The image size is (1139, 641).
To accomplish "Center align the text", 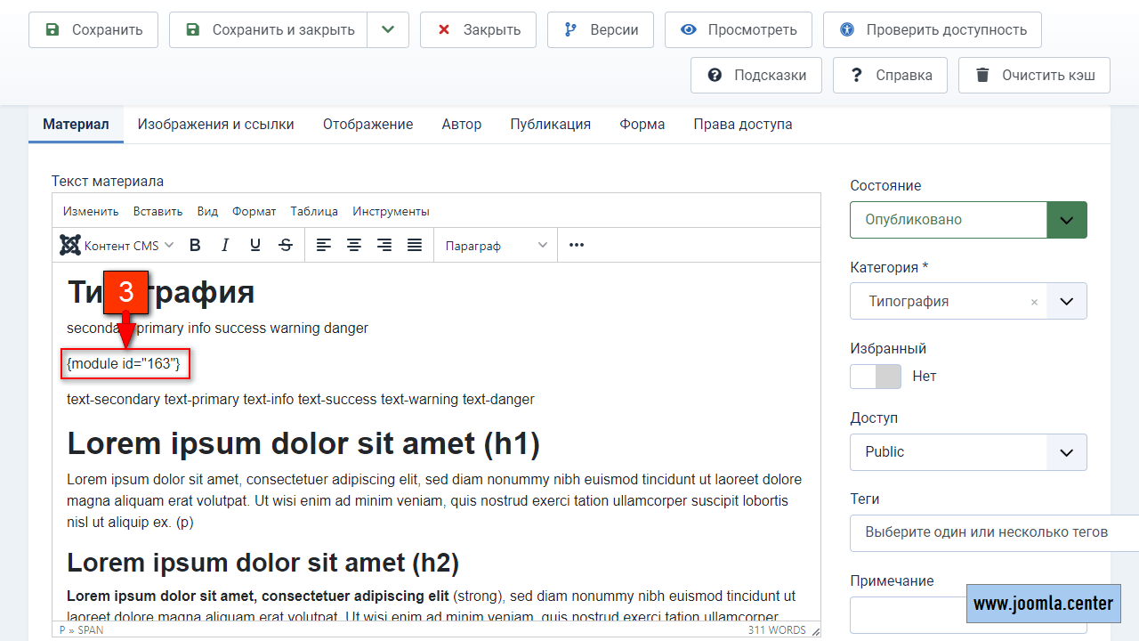I will tap(354, 246).
